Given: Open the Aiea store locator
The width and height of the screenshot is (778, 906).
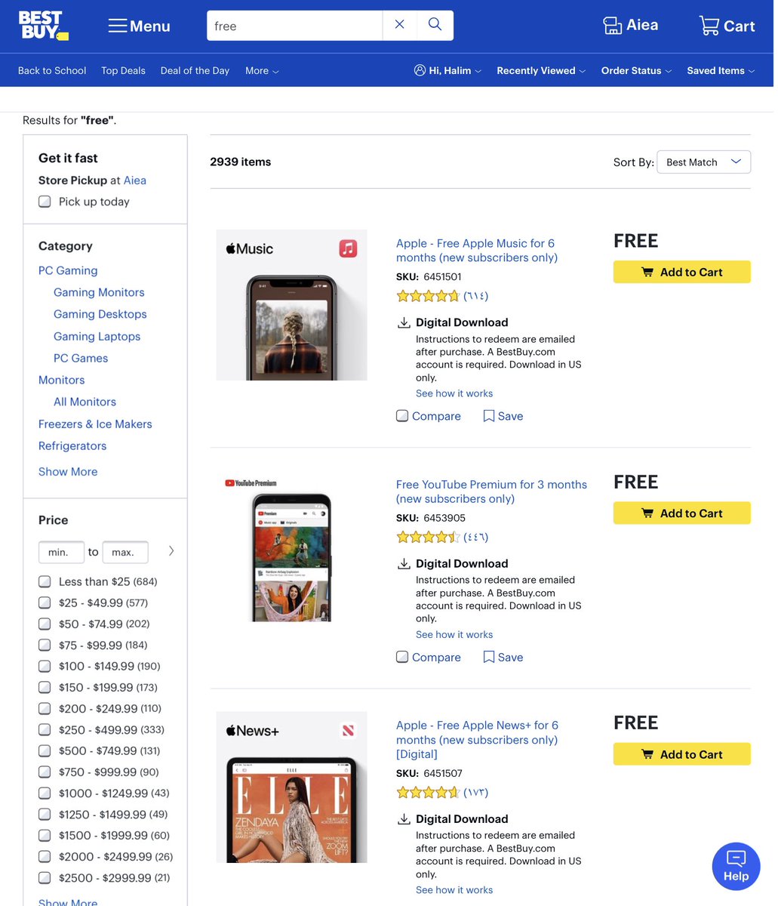Looking at the screenshot, I should pyautogui.click(x=630, y=26).
